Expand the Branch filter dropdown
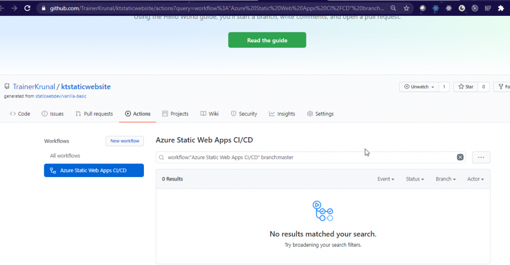The height and width of the screenshot is (265, 510). tap(446, 179)
